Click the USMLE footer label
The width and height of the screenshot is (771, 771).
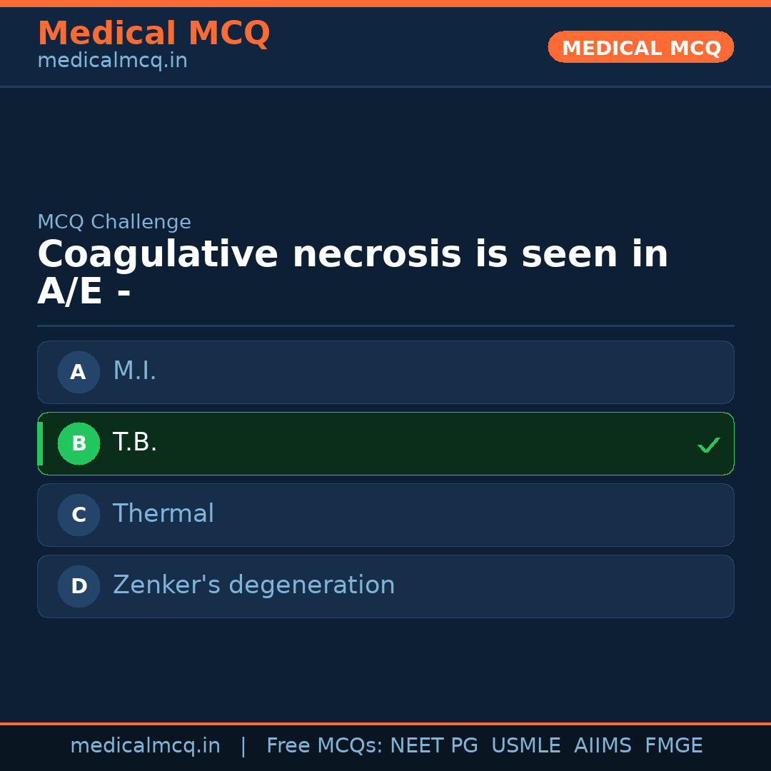pos(526,745)
